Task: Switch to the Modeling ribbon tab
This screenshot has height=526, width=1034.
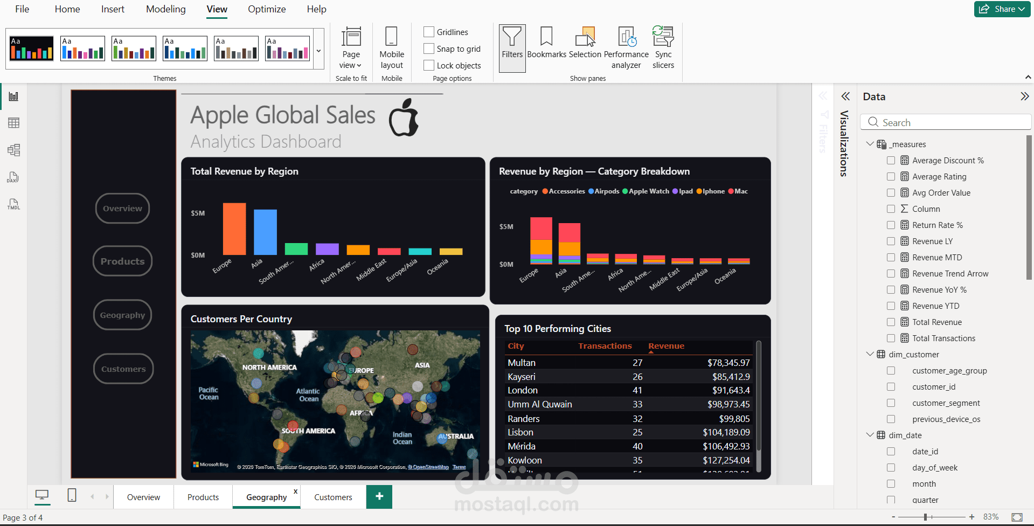Action: [x=166, y=9]
